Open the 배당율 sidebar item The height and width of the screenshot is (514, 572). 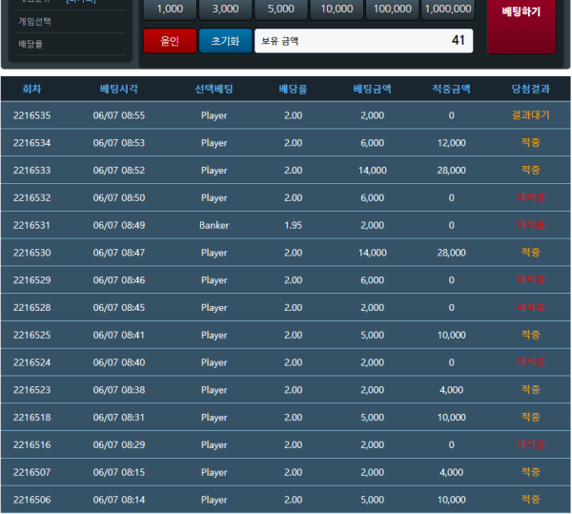[31, 44]
